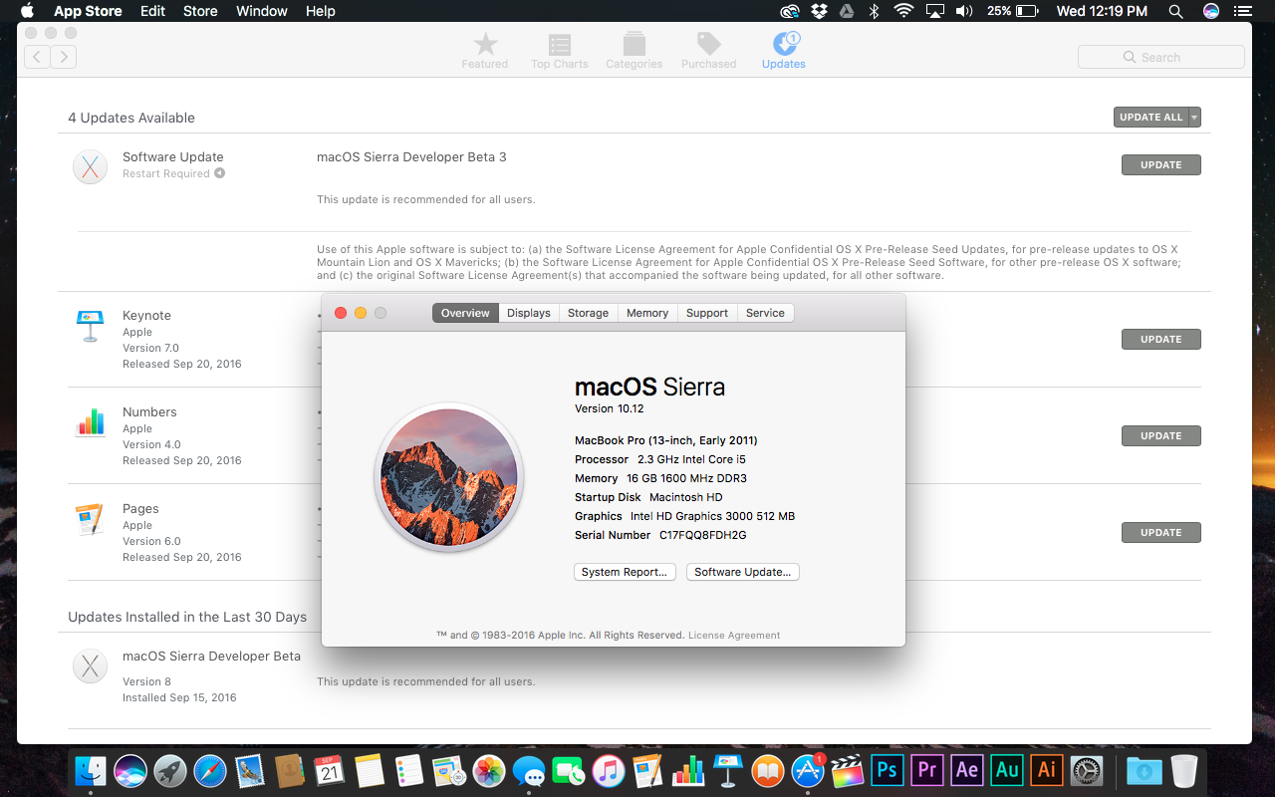This screenshot has height=797, width=1275.
Task: Open the Dropbox menu bar icon
Action: (x=819, y=11)
